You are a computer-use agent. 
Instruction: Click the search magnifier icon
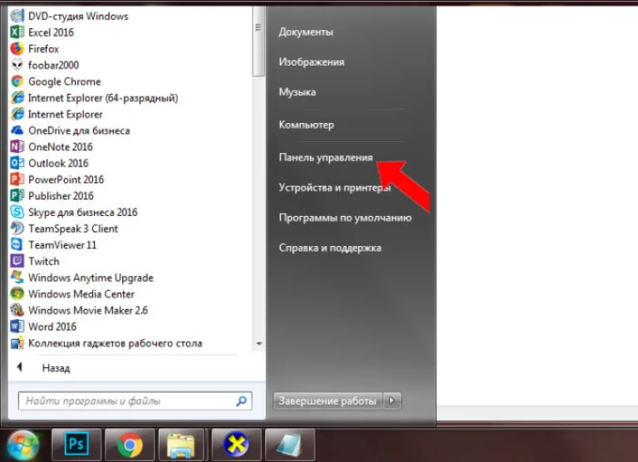click(241, 401)
